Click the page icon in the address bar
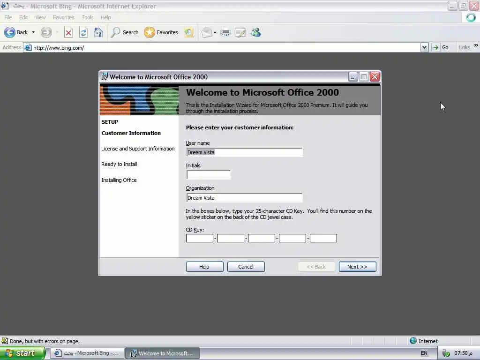The width and height of the screenshot is (480, 360). 28,47
